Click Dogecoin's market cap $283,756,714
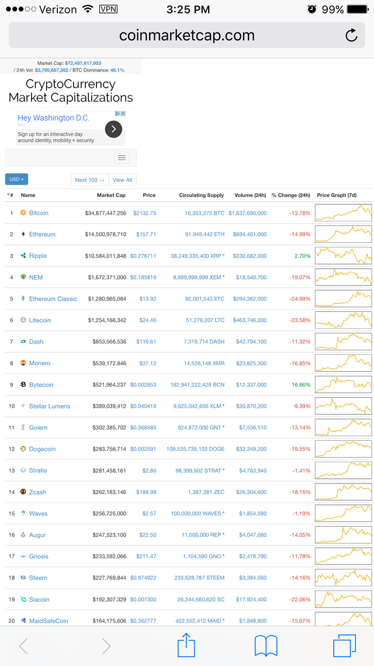374x666 pixels. point(109,449)
